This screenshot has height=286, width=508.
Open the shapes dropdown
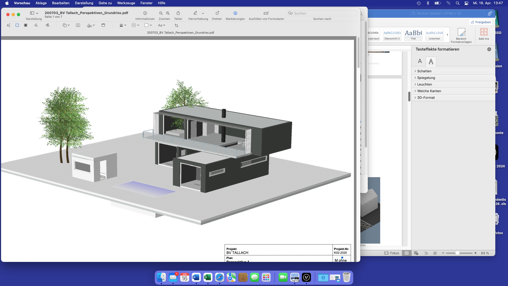pos(66,25)
